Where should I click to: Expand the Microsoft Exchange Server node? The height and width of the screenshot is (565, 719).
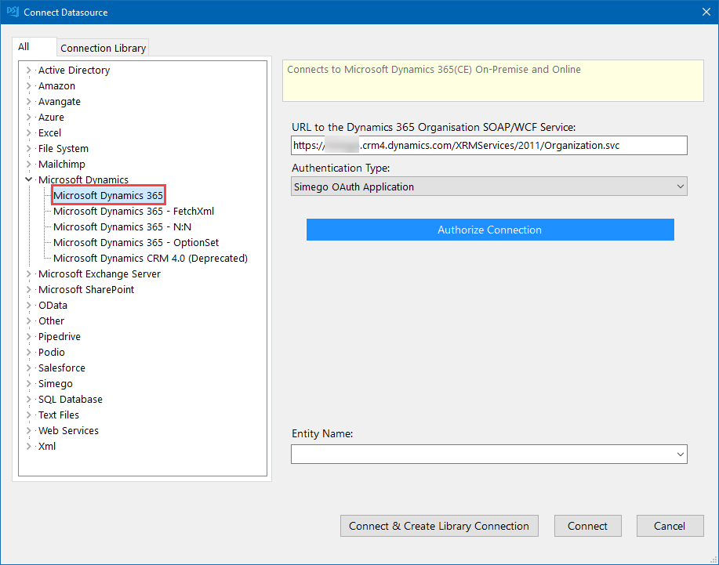click(x=28, y=274)
